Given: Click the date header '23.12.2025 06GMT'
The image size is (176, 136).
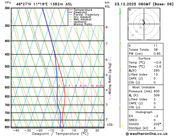Looking at the screenshot, I should coord(132,4).
